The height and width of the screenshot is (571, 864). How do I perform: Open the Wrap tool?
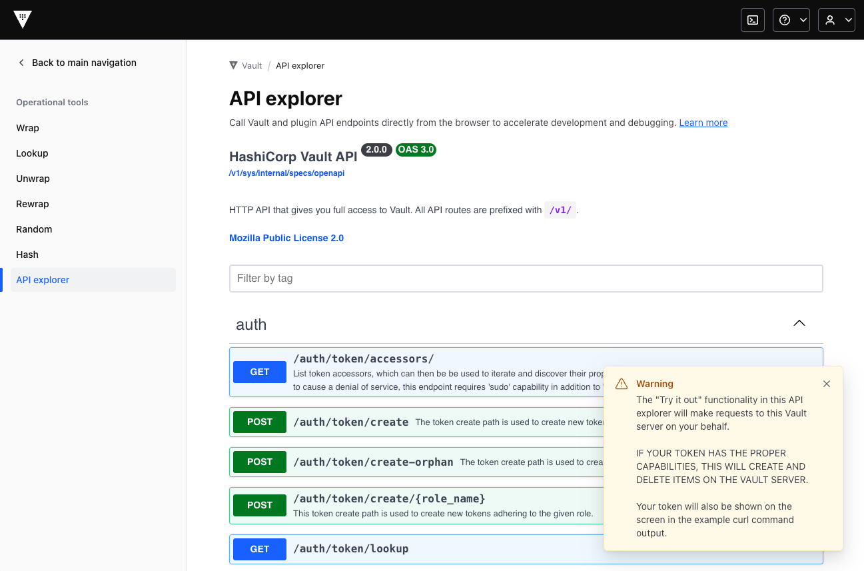(93, 128)
